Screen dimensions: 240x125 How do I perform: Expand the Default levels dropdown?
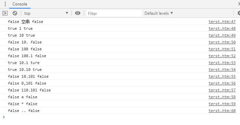pyautogui.click(x=159, y=13)
